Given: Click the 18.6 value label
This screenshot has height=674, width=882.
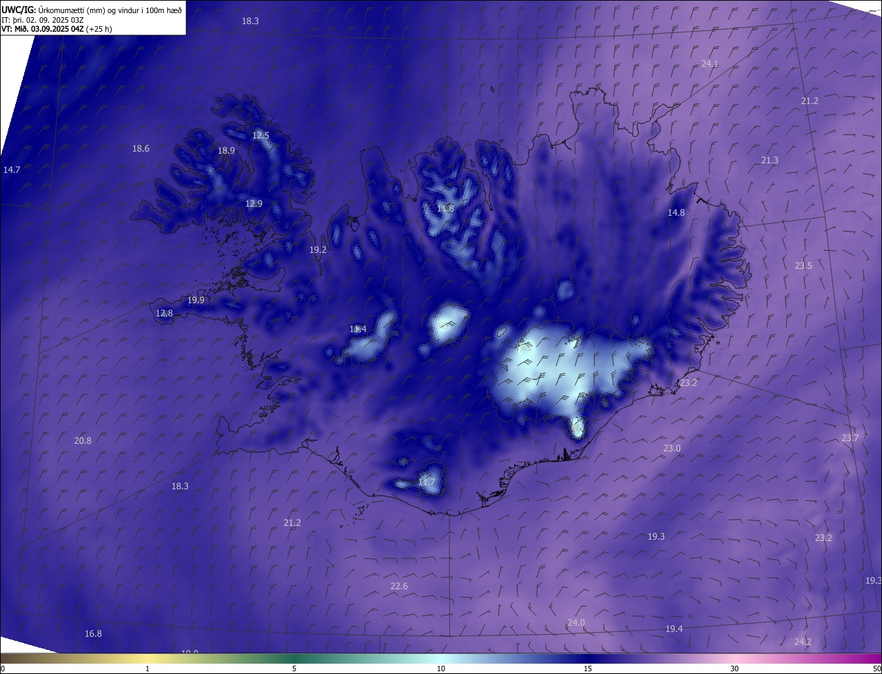Looking at the screenshot, I should [141, 148].
